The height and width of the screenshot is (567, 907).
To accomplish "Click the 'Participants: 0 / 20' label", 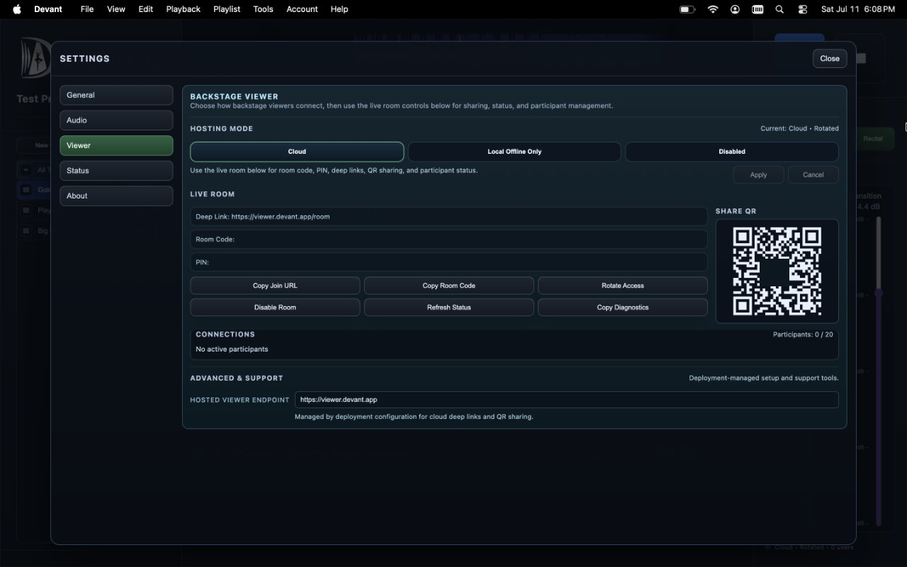I will (x=803, y=335).
